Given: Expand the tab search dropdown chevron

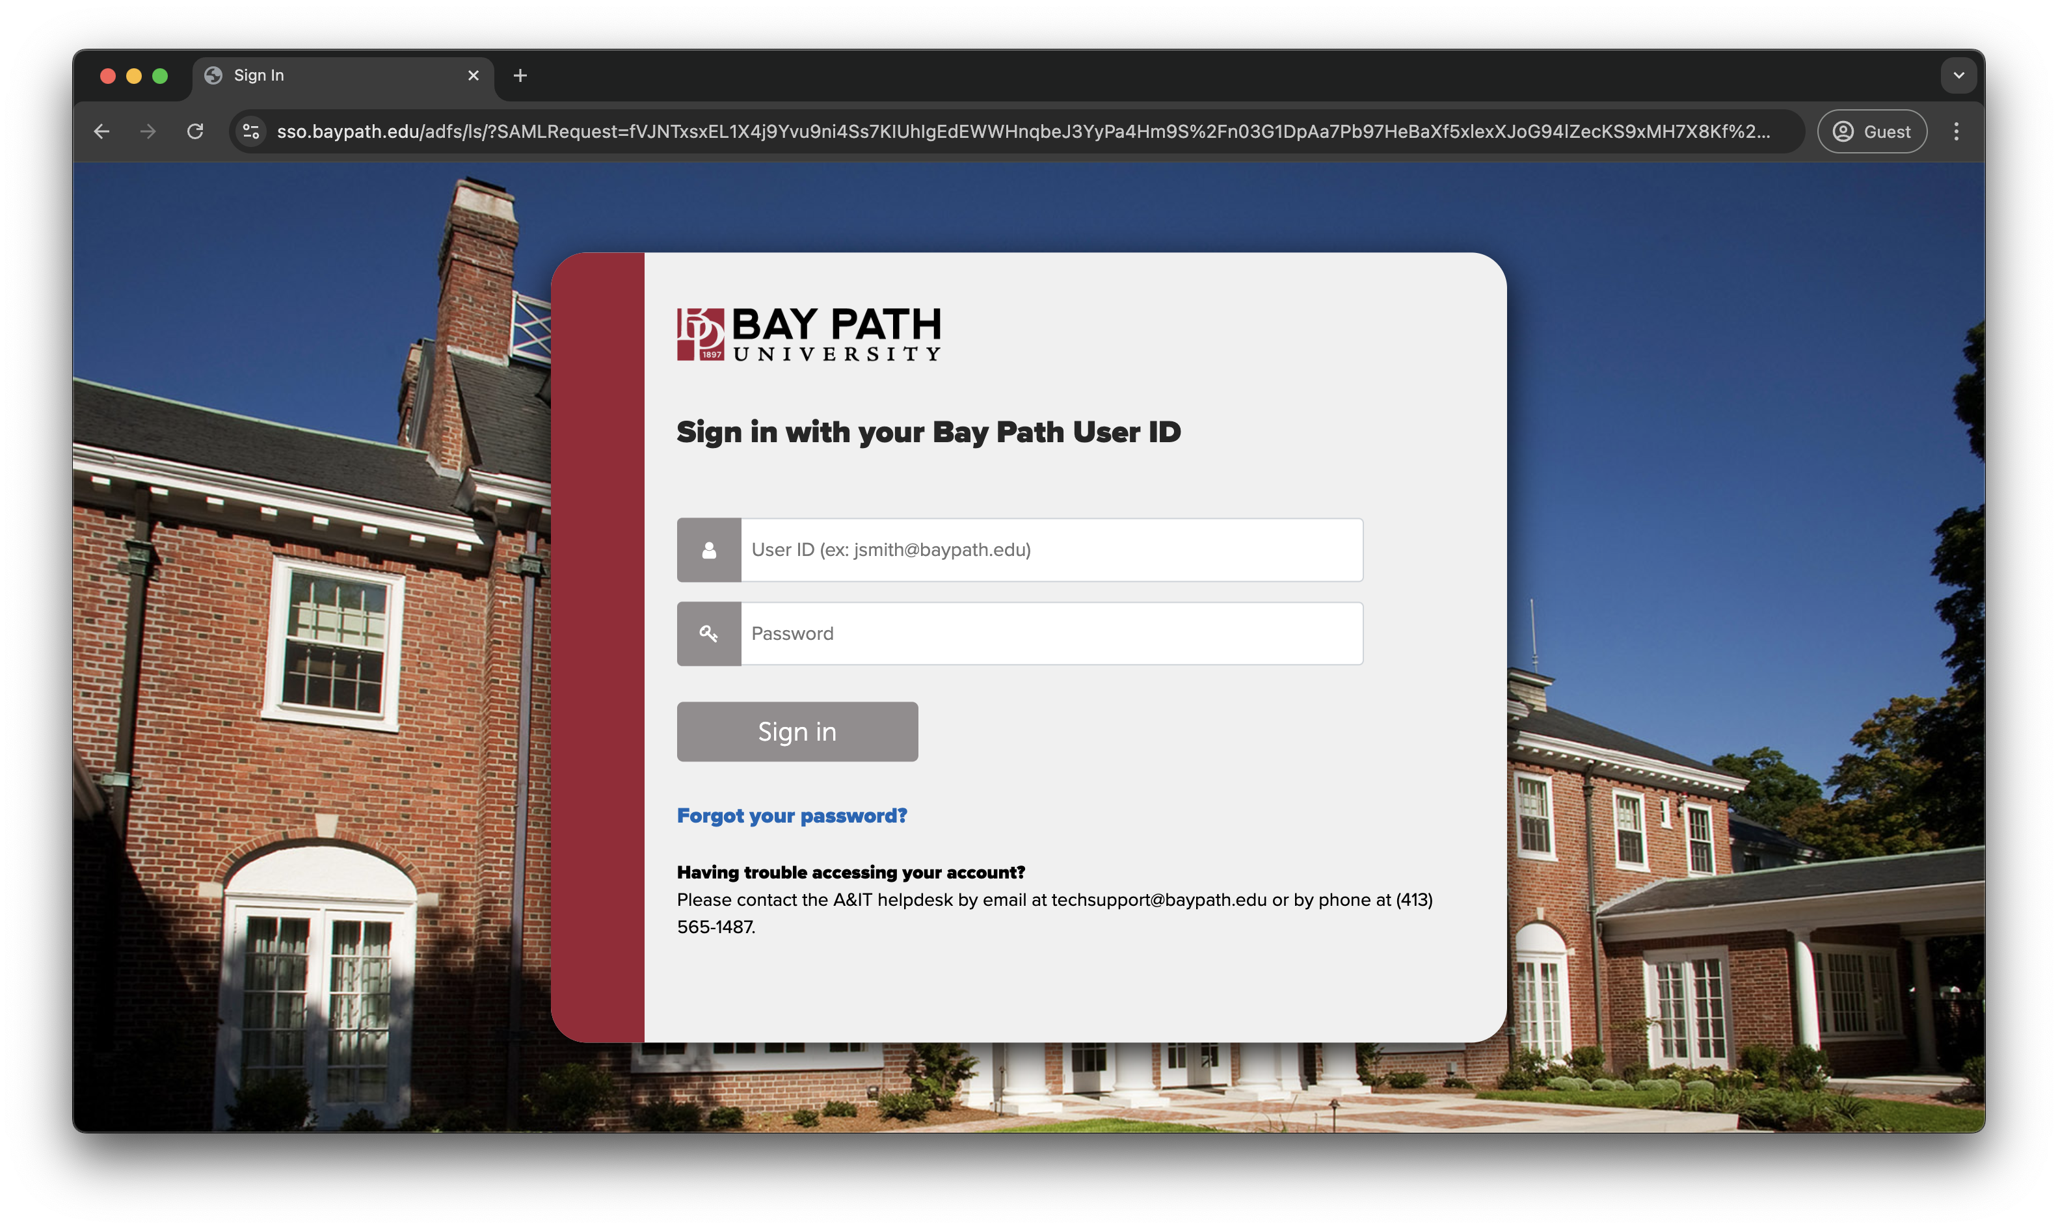Looking at the screenshot, I should click(1958, 75).
